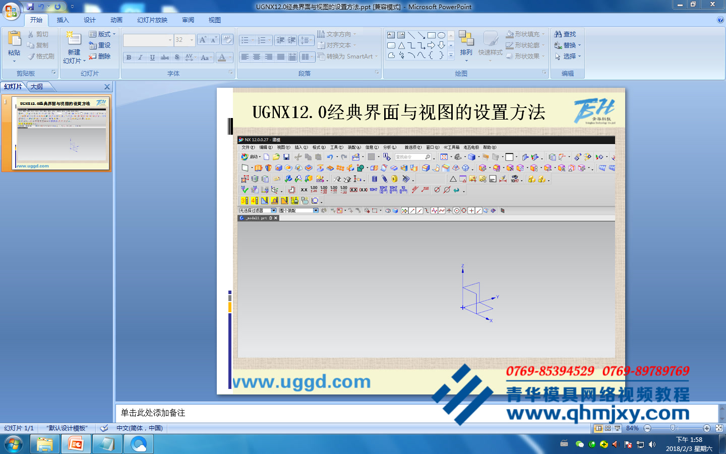Open the bullets list dropdown
726x454 pixels.
point(247,40)
